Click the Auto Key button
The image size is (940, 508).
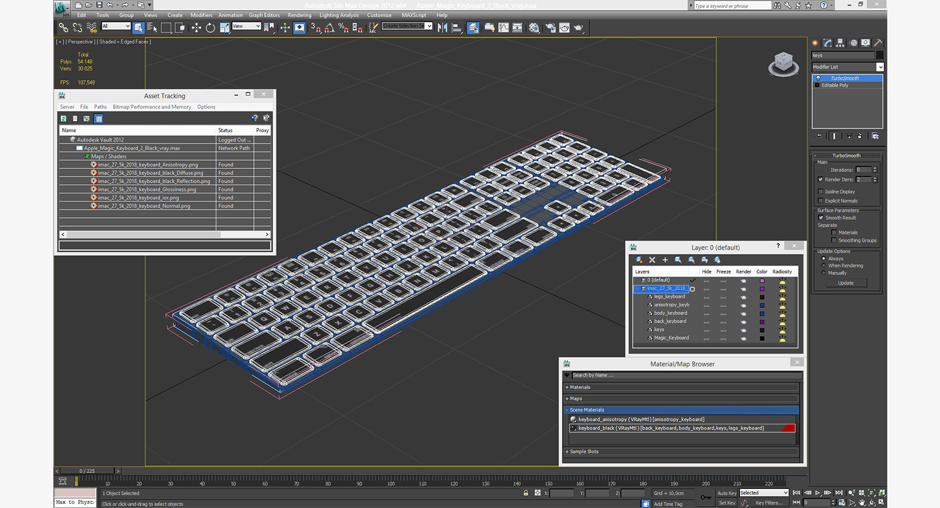pyautogui.click(x=727, y=493)
